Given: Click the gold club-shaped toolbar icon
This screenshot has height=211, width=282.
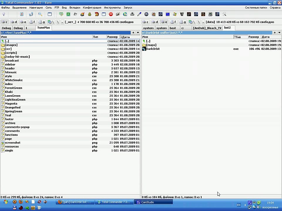Looking at the screenshot, I should (x=90, y=14).
